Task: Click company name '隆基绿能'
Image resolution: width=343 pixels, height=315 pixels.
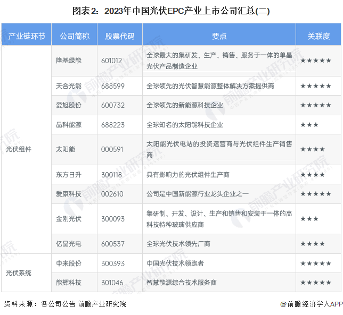Action: [69, 61]
